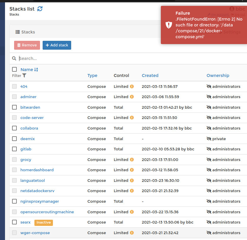Screen dimensions: 247x240
Task: Sort by the Created column header
Action: 150,75
